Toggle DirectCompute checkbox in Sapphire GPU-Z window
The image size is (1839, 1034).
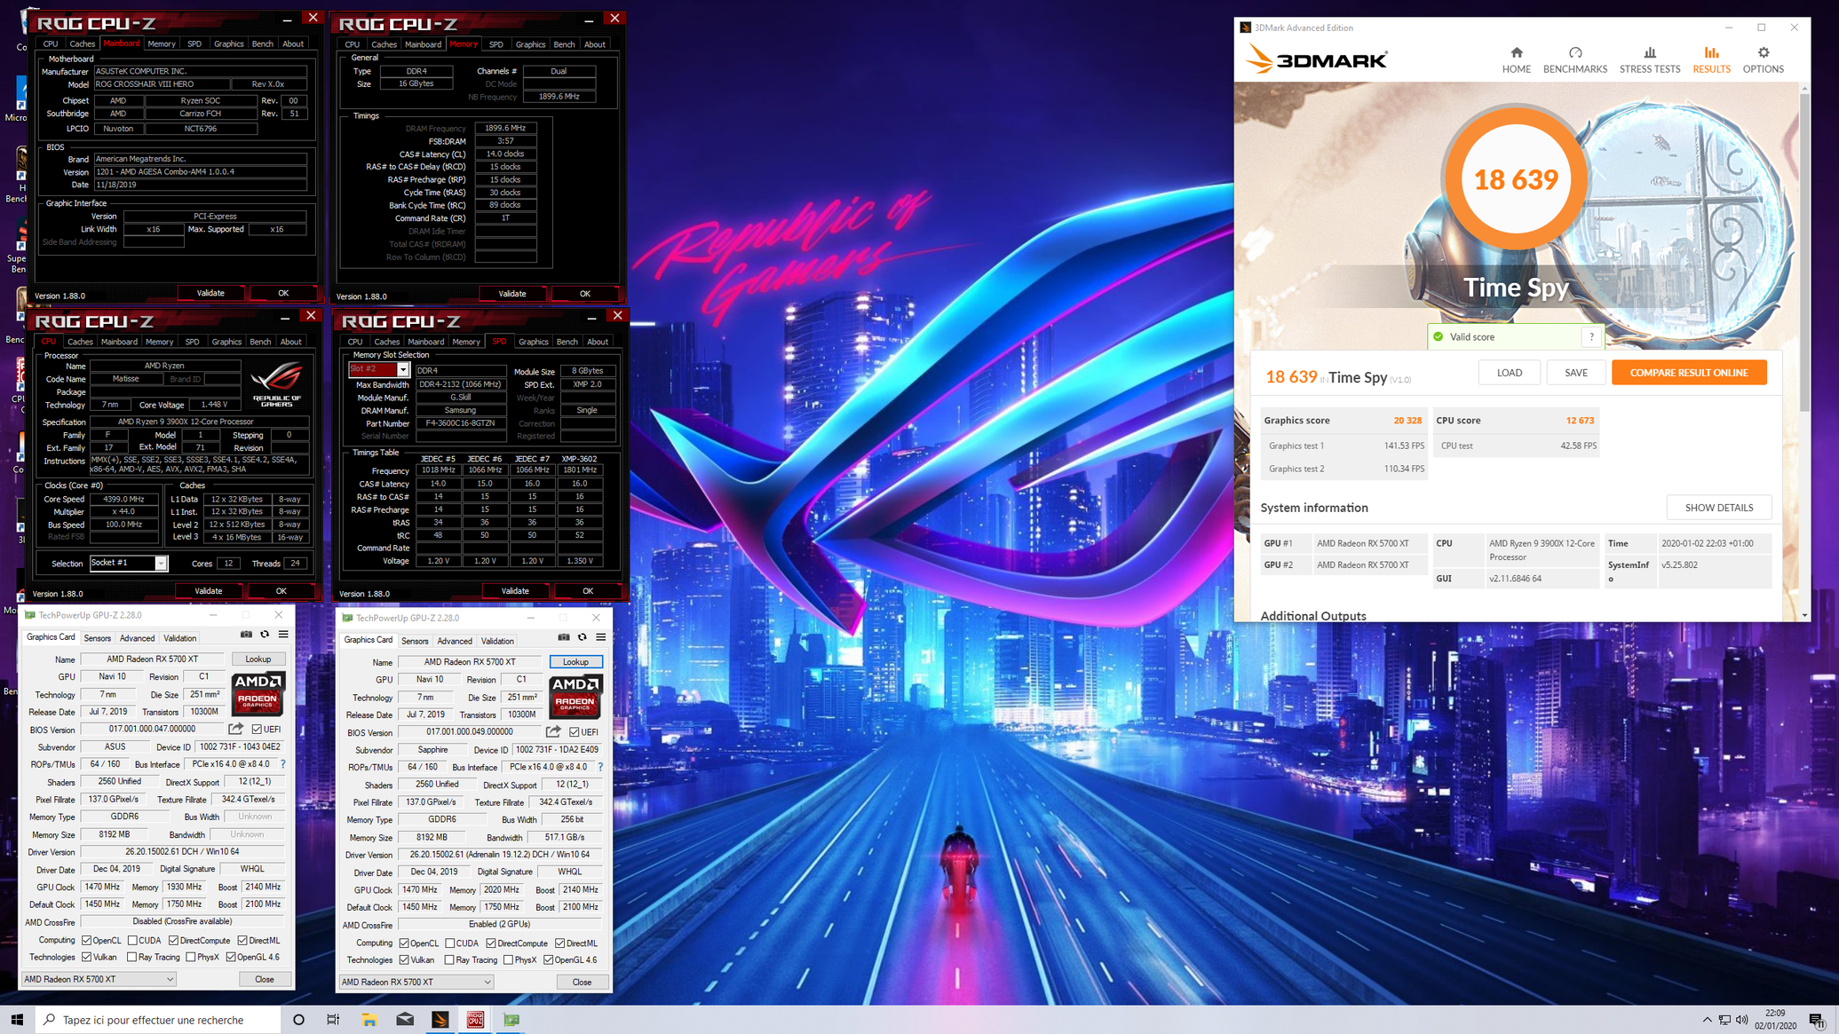pos(491,943)
